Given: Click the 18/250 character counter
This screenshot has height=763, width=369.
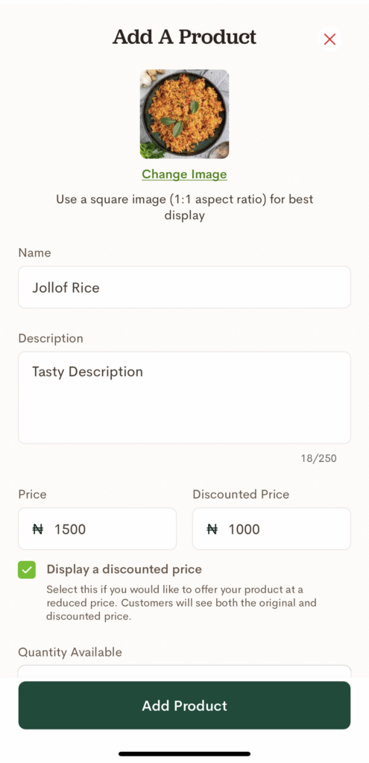Looking at the screenshot, I should point(318,458).
